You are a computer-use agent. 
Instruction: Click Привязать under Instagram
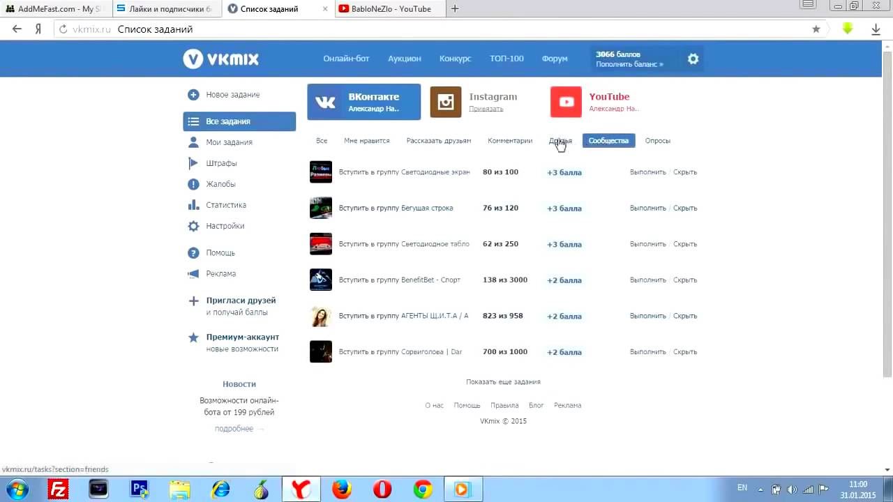point(486,109)
